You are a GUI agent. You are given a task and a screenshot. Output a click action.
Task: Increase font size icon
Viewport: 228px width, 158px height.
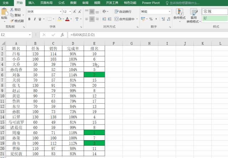(x=74, y=12)
